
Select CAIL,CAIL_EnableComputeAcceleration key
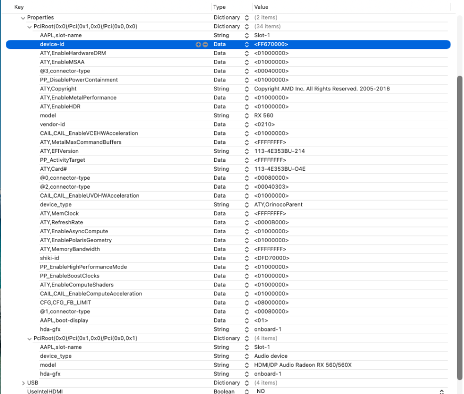[x=91, y=294]
